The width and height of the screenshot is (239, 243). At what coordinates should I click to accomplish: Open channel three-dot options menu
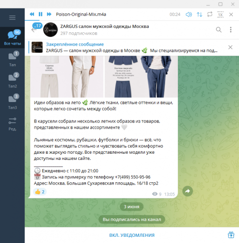pyautogui.click(x=230, y=30)
